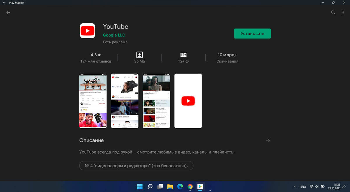Click the YouTube app title text
The image size is (350, 192).
[x=116, y=26]
